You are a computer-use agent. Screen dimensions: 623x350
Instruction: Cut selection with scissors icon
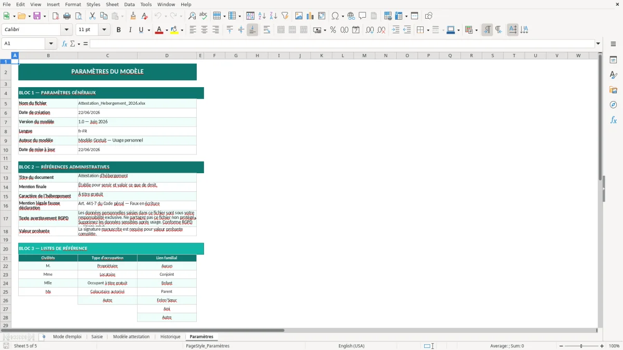coord(92,16)
